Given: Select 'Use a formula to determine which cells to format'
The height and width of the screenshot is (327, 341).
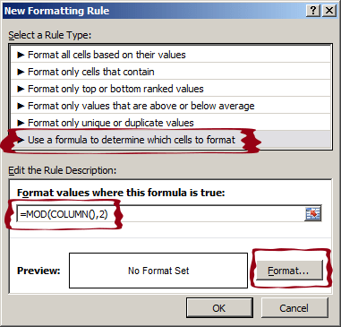Looking at the screenshot, I should tap(171, 140).
